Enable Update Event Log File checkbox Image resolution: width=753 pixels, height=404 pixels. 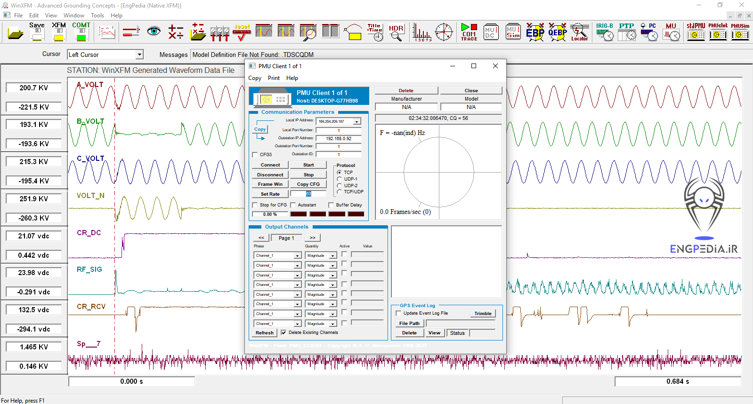point(398,313)
